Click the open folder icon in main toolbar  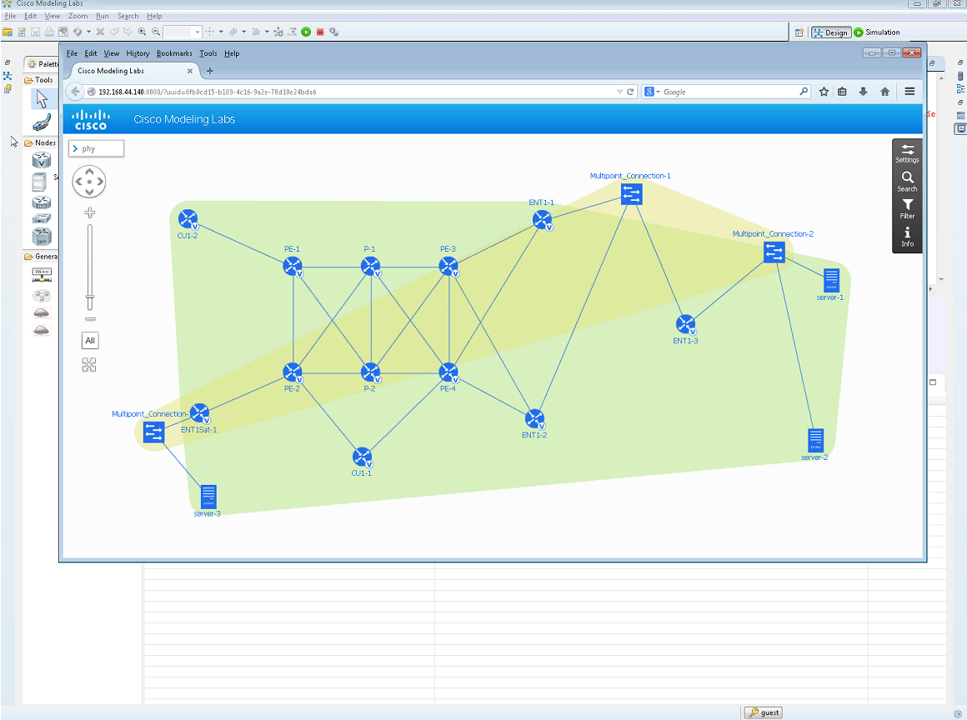point(8,32)
